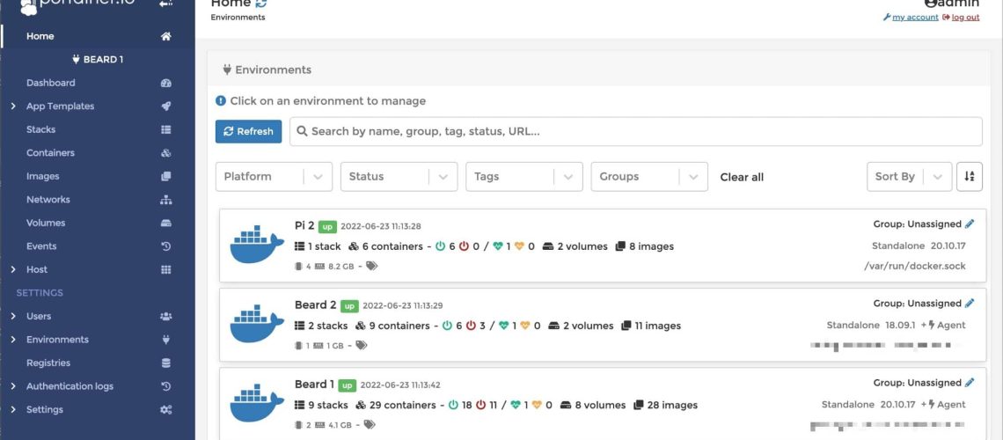Open the Status filter dropdown
The image size is (1003, 440).
399,176
